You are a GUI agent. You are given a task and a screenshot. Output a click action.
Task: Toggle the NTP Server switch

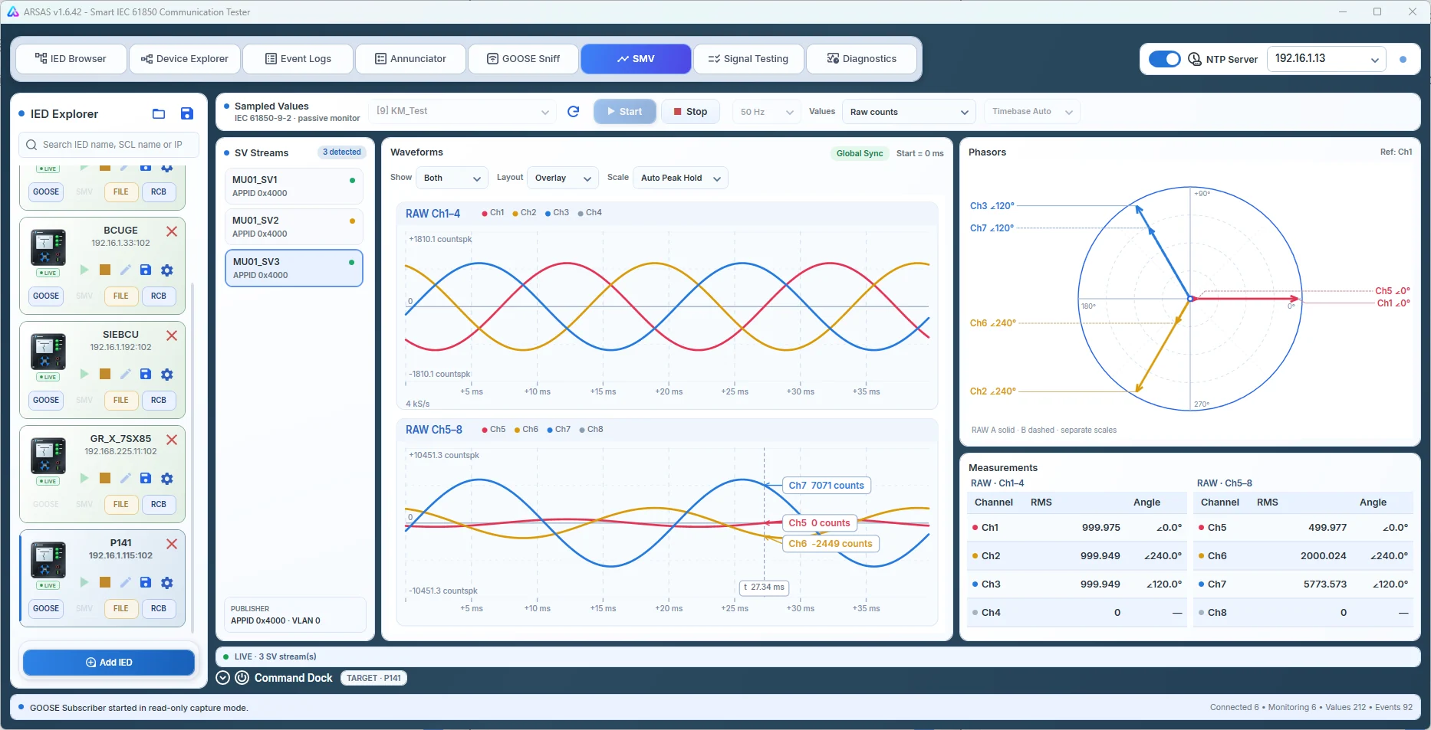(1165, 59)
